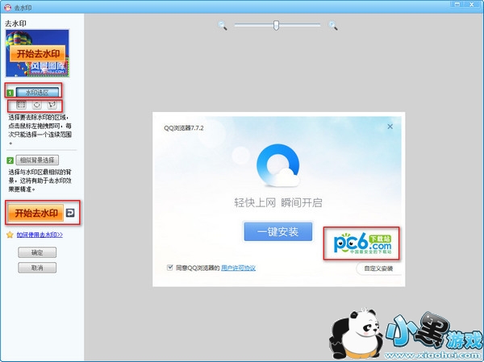Click the 取消 button
Screen dimensions: 484x362
coord(37,268)
